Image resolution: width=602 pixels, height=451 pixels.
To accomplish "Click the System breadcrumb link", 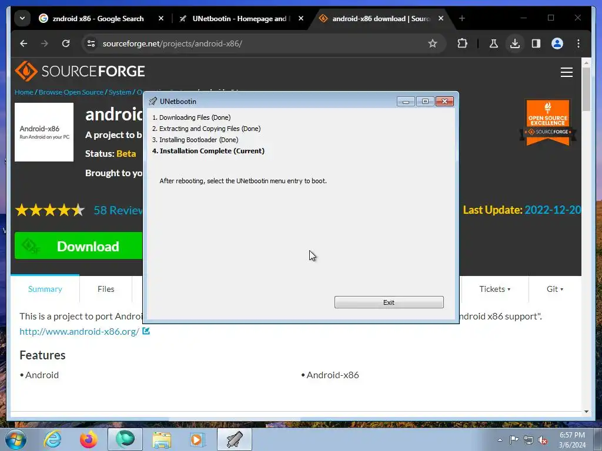I will pos(120,92).
